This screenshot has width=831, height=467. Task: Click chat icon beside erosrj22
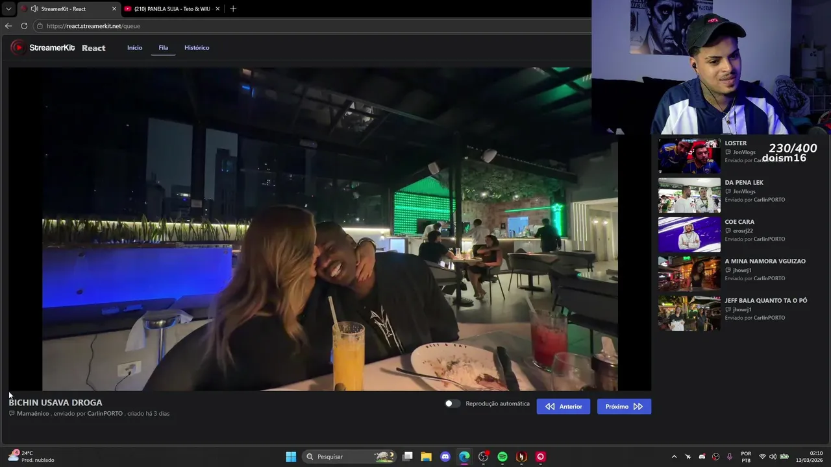point(728,231)
